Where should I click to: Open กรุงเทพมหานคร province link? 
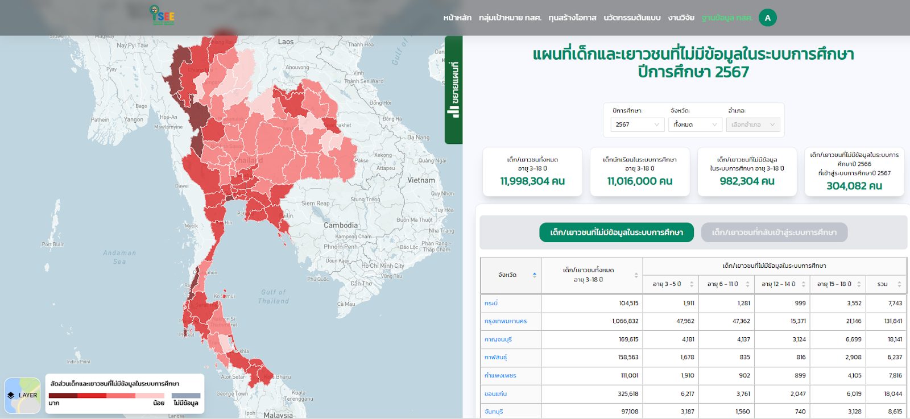point(506,321)
